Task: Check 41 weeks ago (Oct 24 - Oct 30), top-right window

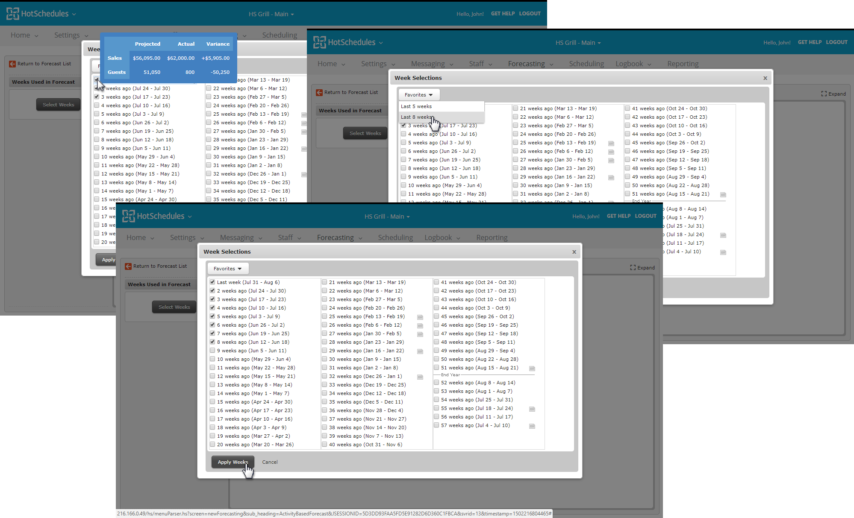Action: point(627,108)
